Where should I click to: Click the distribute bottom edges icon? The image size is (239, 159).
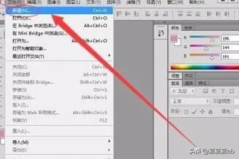coord(198,14)
